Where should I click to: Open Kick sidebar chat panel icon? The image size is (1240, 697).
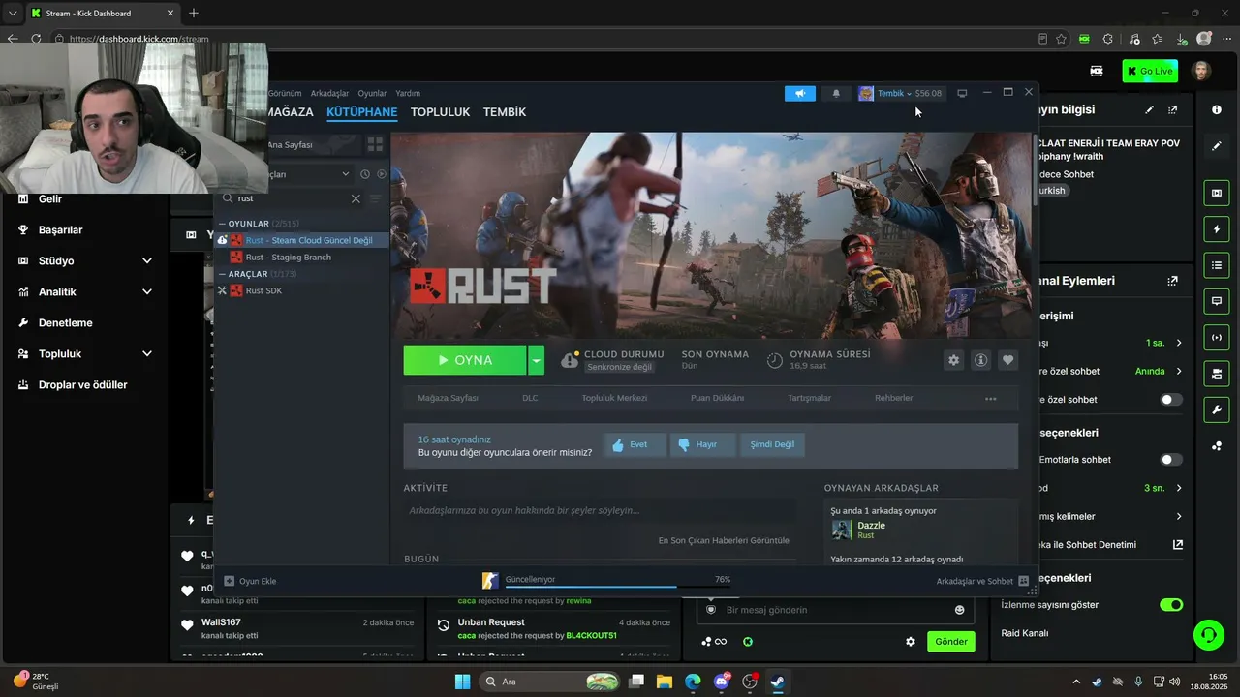(x=1217, y=301)
